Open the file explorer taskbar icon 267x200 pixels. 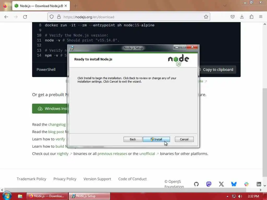click(20, 196)
